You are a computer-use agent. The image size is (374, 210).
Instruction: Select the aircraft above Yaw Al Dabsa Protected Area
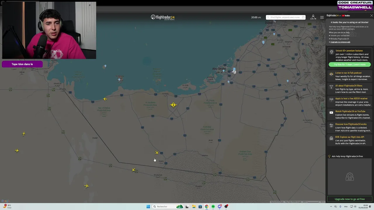point(105,99)
